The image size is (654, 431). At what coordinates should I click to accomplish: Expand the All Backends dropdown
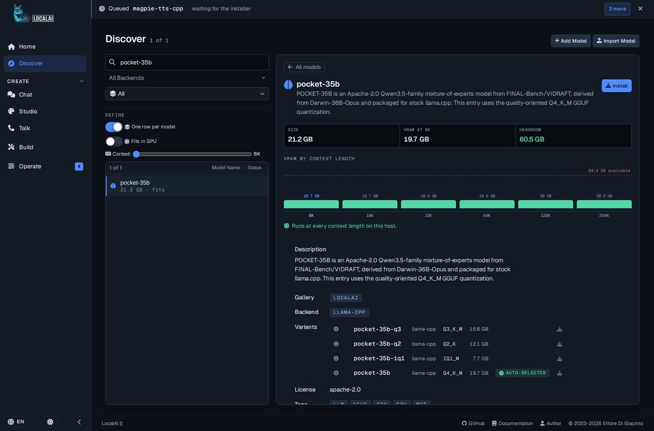[187, 78]
